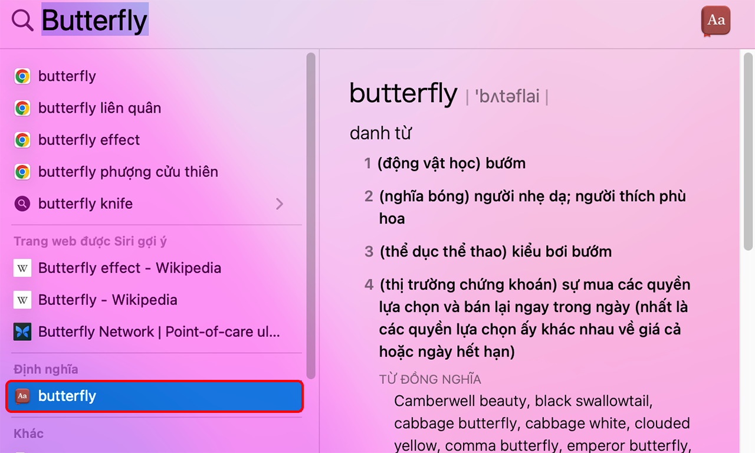Screen dimensions: 755x453
Task: Click the Wikipedia icon for Butterfly - Wikipedia
Action: pos(22,300)
